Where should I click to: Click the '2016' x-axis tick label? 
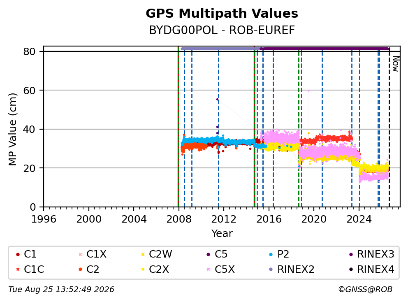(269, 219)
